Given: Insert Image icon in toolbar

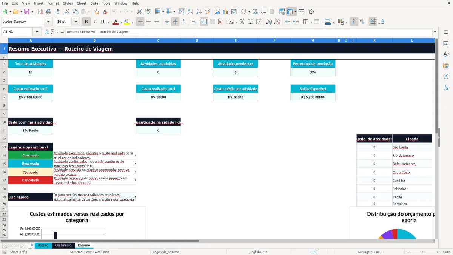Looking at the screenshot, I should point(217,12).
